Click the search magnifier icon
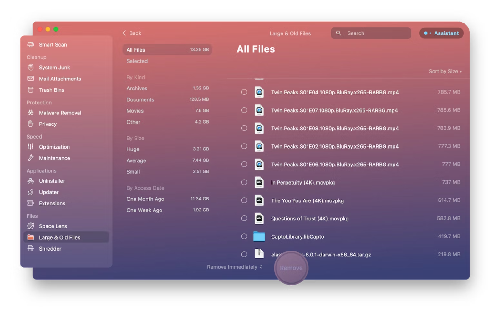The image size is (488, 309). pyautogui.click(x=338, y=33)
